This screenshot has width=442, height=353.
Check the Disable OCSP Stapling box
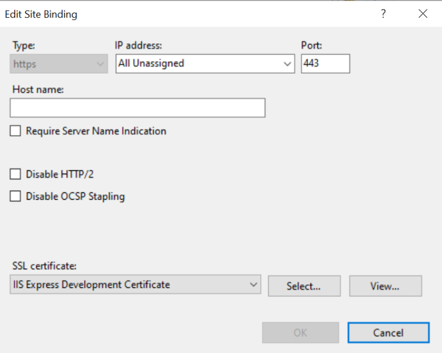[x=15, y=197]
